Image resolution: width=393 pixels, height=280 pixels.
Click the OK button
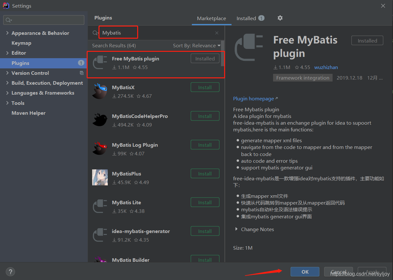[305, 272]
